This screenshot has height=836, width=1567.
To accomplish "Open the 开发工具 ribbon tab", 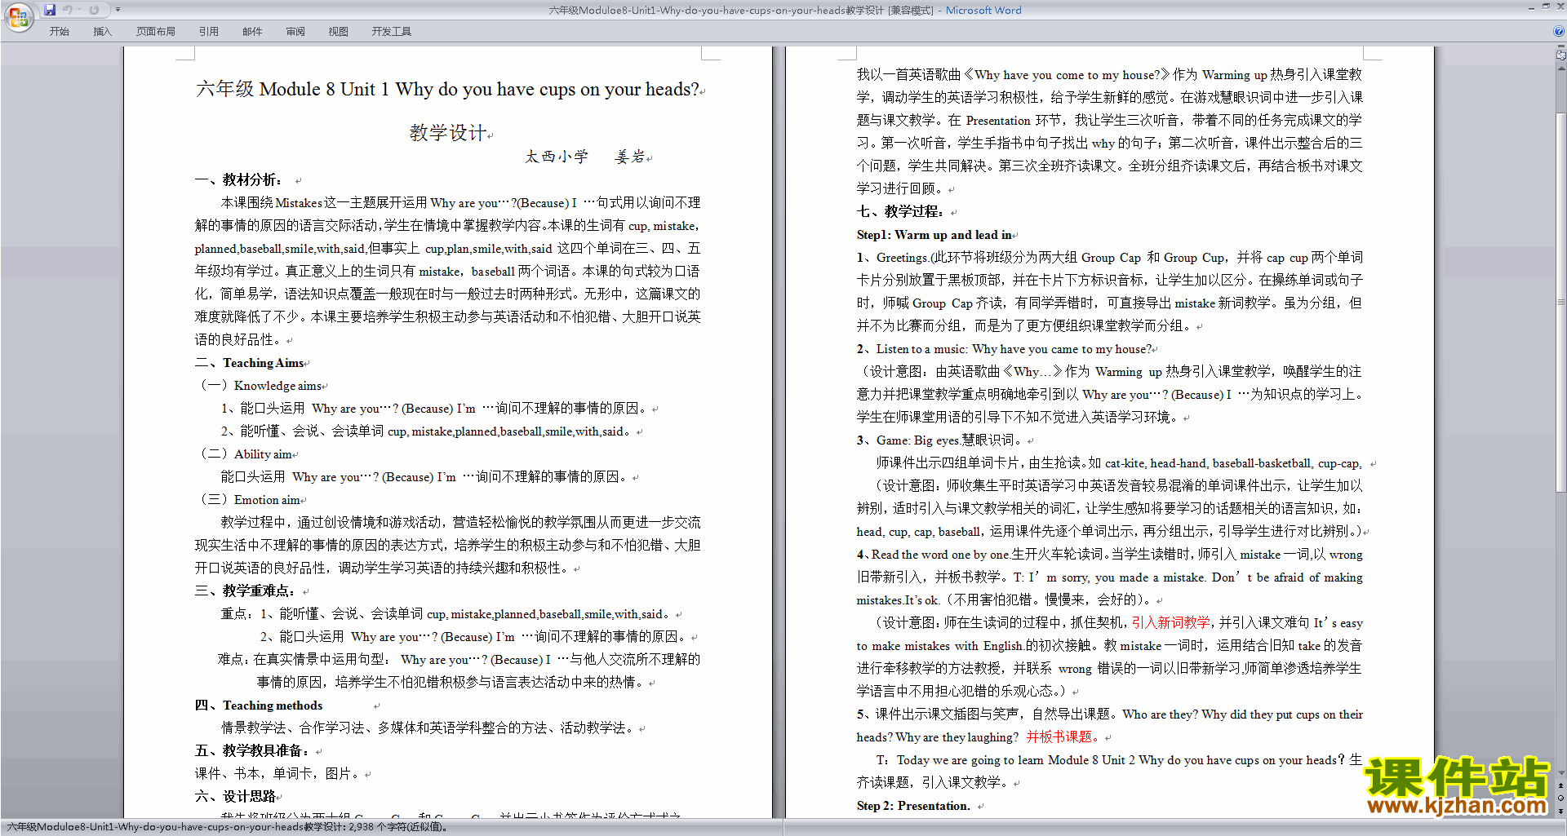I will (x=392, y=32).
